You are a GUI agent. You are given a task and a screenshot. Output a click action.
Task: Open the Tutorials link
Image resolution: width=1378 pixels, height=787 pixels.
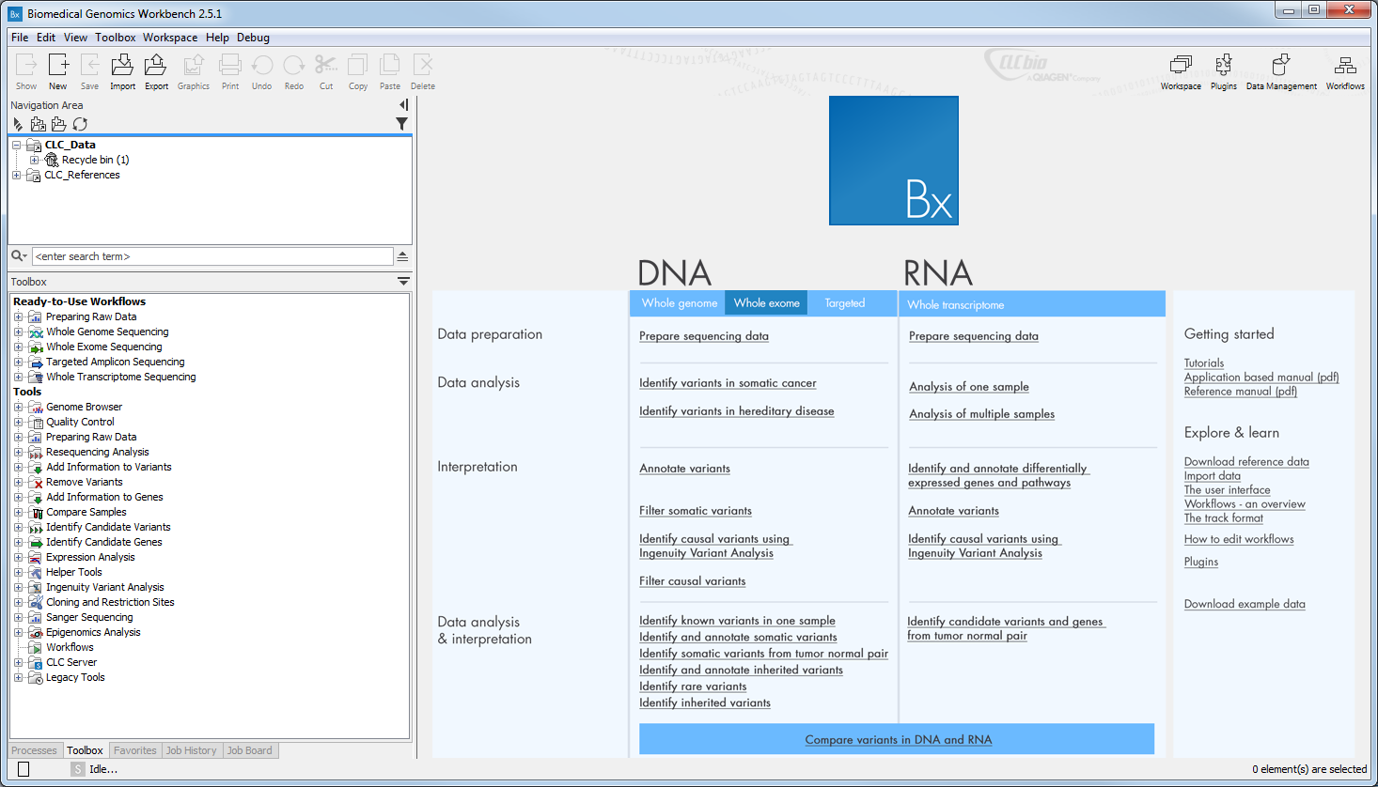(x=1204, y=363)
